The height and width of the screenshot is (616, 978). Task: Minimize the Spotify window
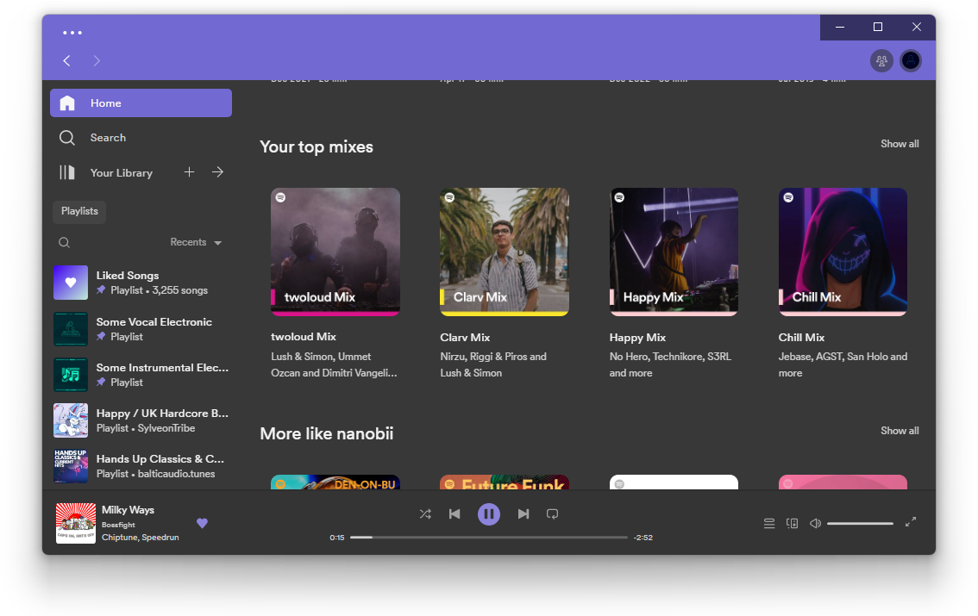[839, 27]
